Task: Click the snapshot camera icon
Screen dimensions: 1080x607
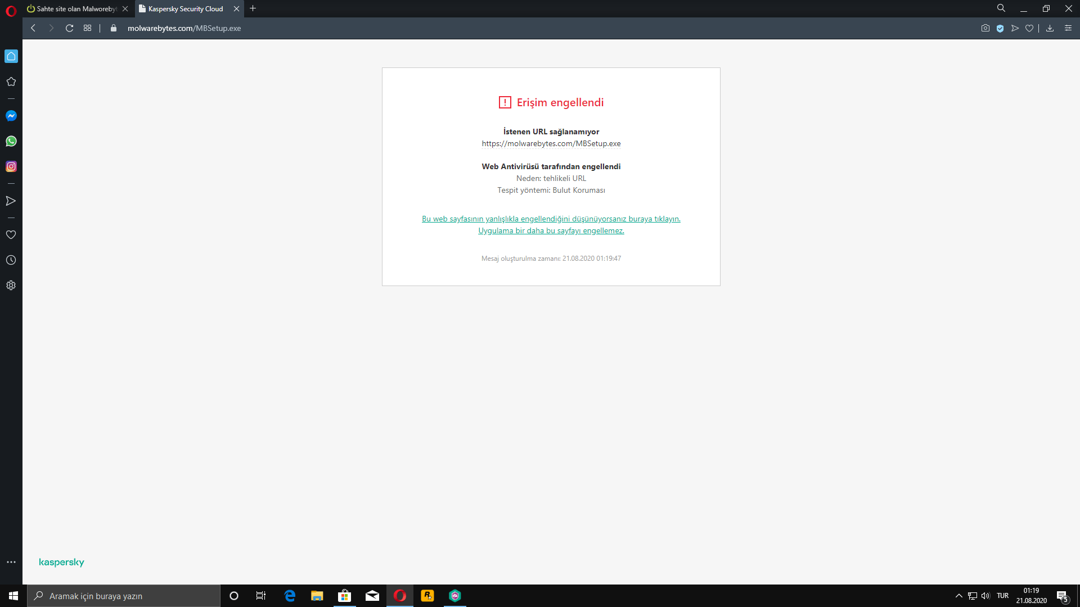Action: tap(985, 28)
